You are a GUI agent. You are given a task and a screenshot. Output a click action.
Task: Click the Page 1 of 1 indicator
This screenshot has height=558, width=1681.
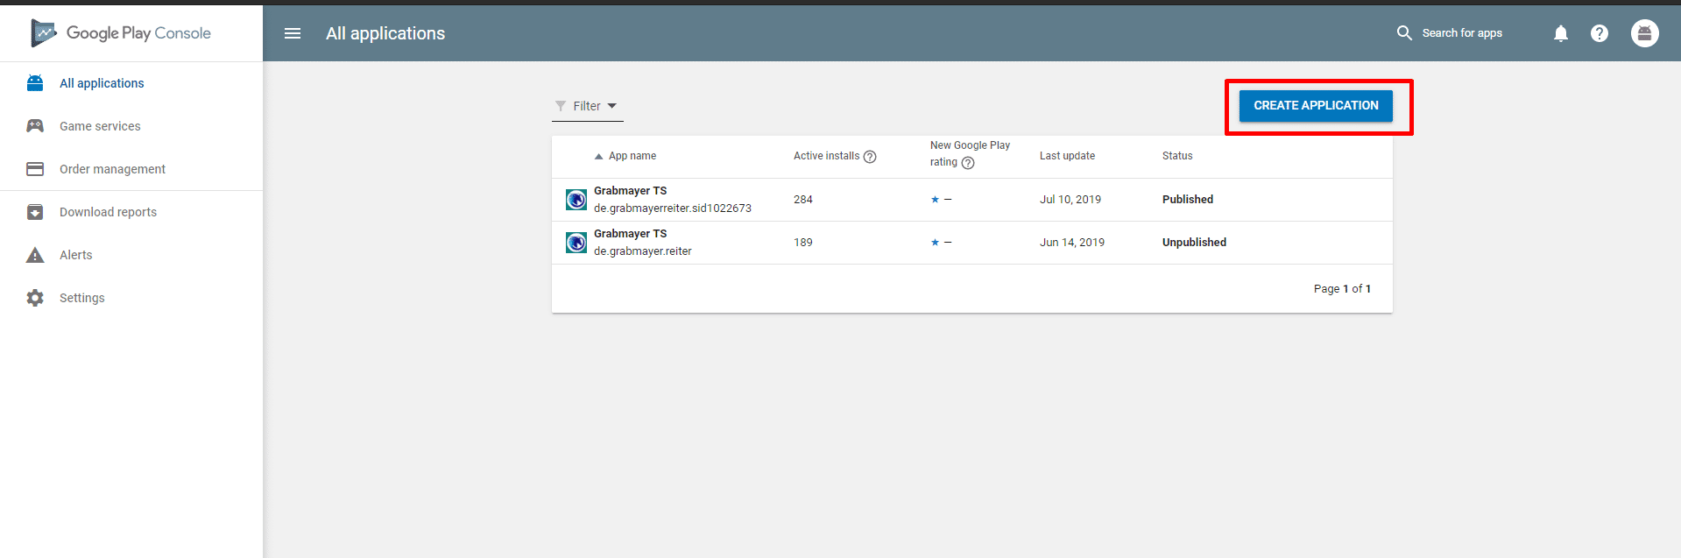click(1342, 289)
